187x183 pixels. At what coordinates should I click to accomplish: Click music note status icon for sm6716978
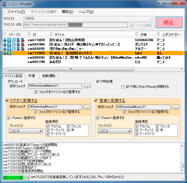pyautogui.click(x=14, y=40)
